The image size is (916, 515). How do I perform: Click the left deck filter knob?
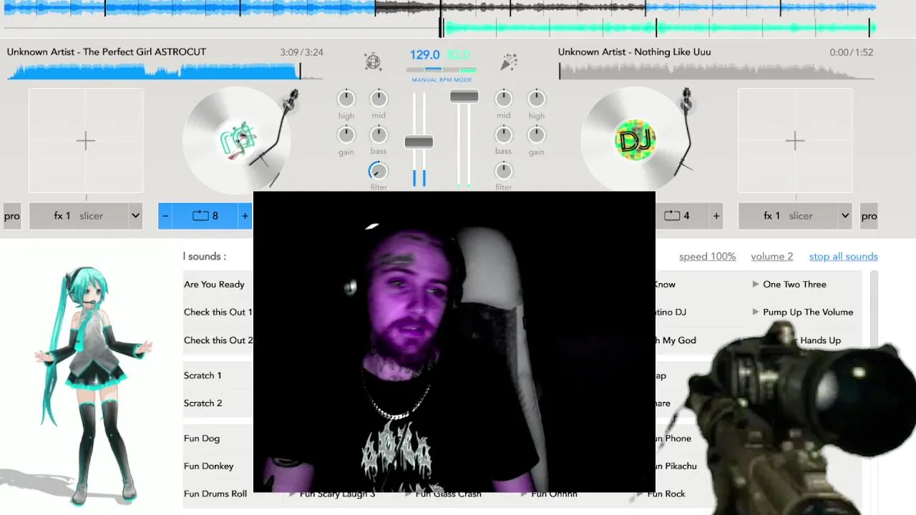coord(379,171)
